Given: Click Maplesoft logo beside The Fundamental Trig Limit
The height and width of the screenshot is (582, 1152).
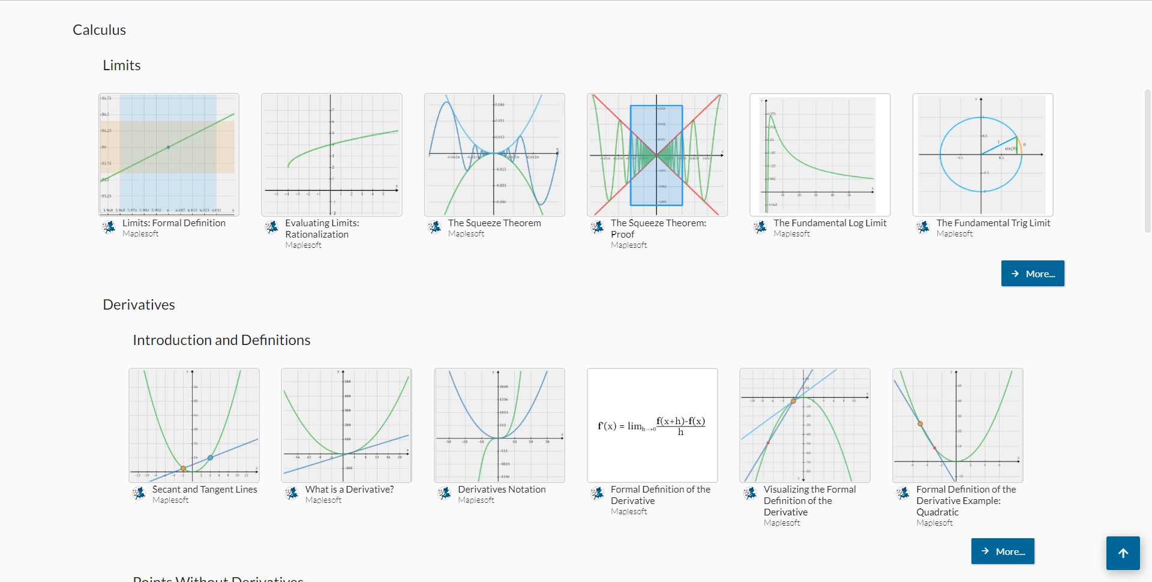Looking at the screenshot, I should 923,227.
